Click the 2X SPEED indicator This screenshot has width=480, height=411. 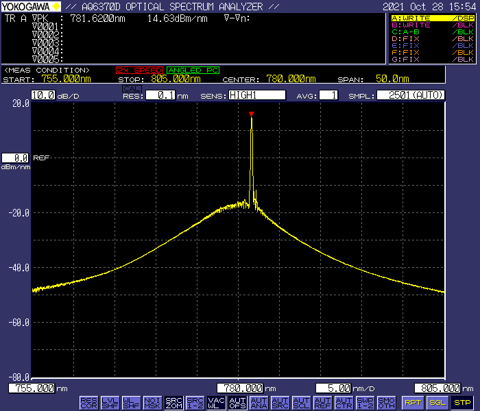click(x=140, y=71)
